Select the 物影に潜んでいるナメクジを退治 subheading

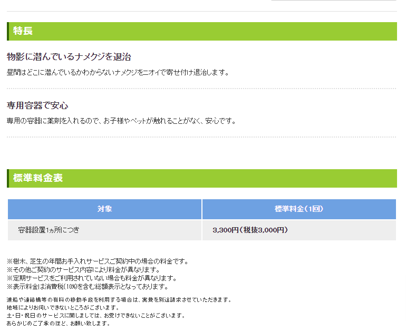(69, 57)
